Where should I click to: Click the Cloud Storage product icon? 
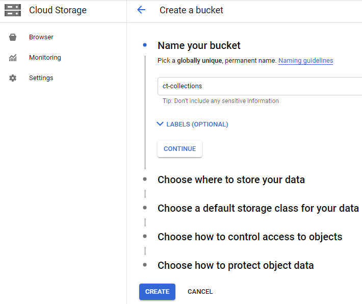[13, 10]
